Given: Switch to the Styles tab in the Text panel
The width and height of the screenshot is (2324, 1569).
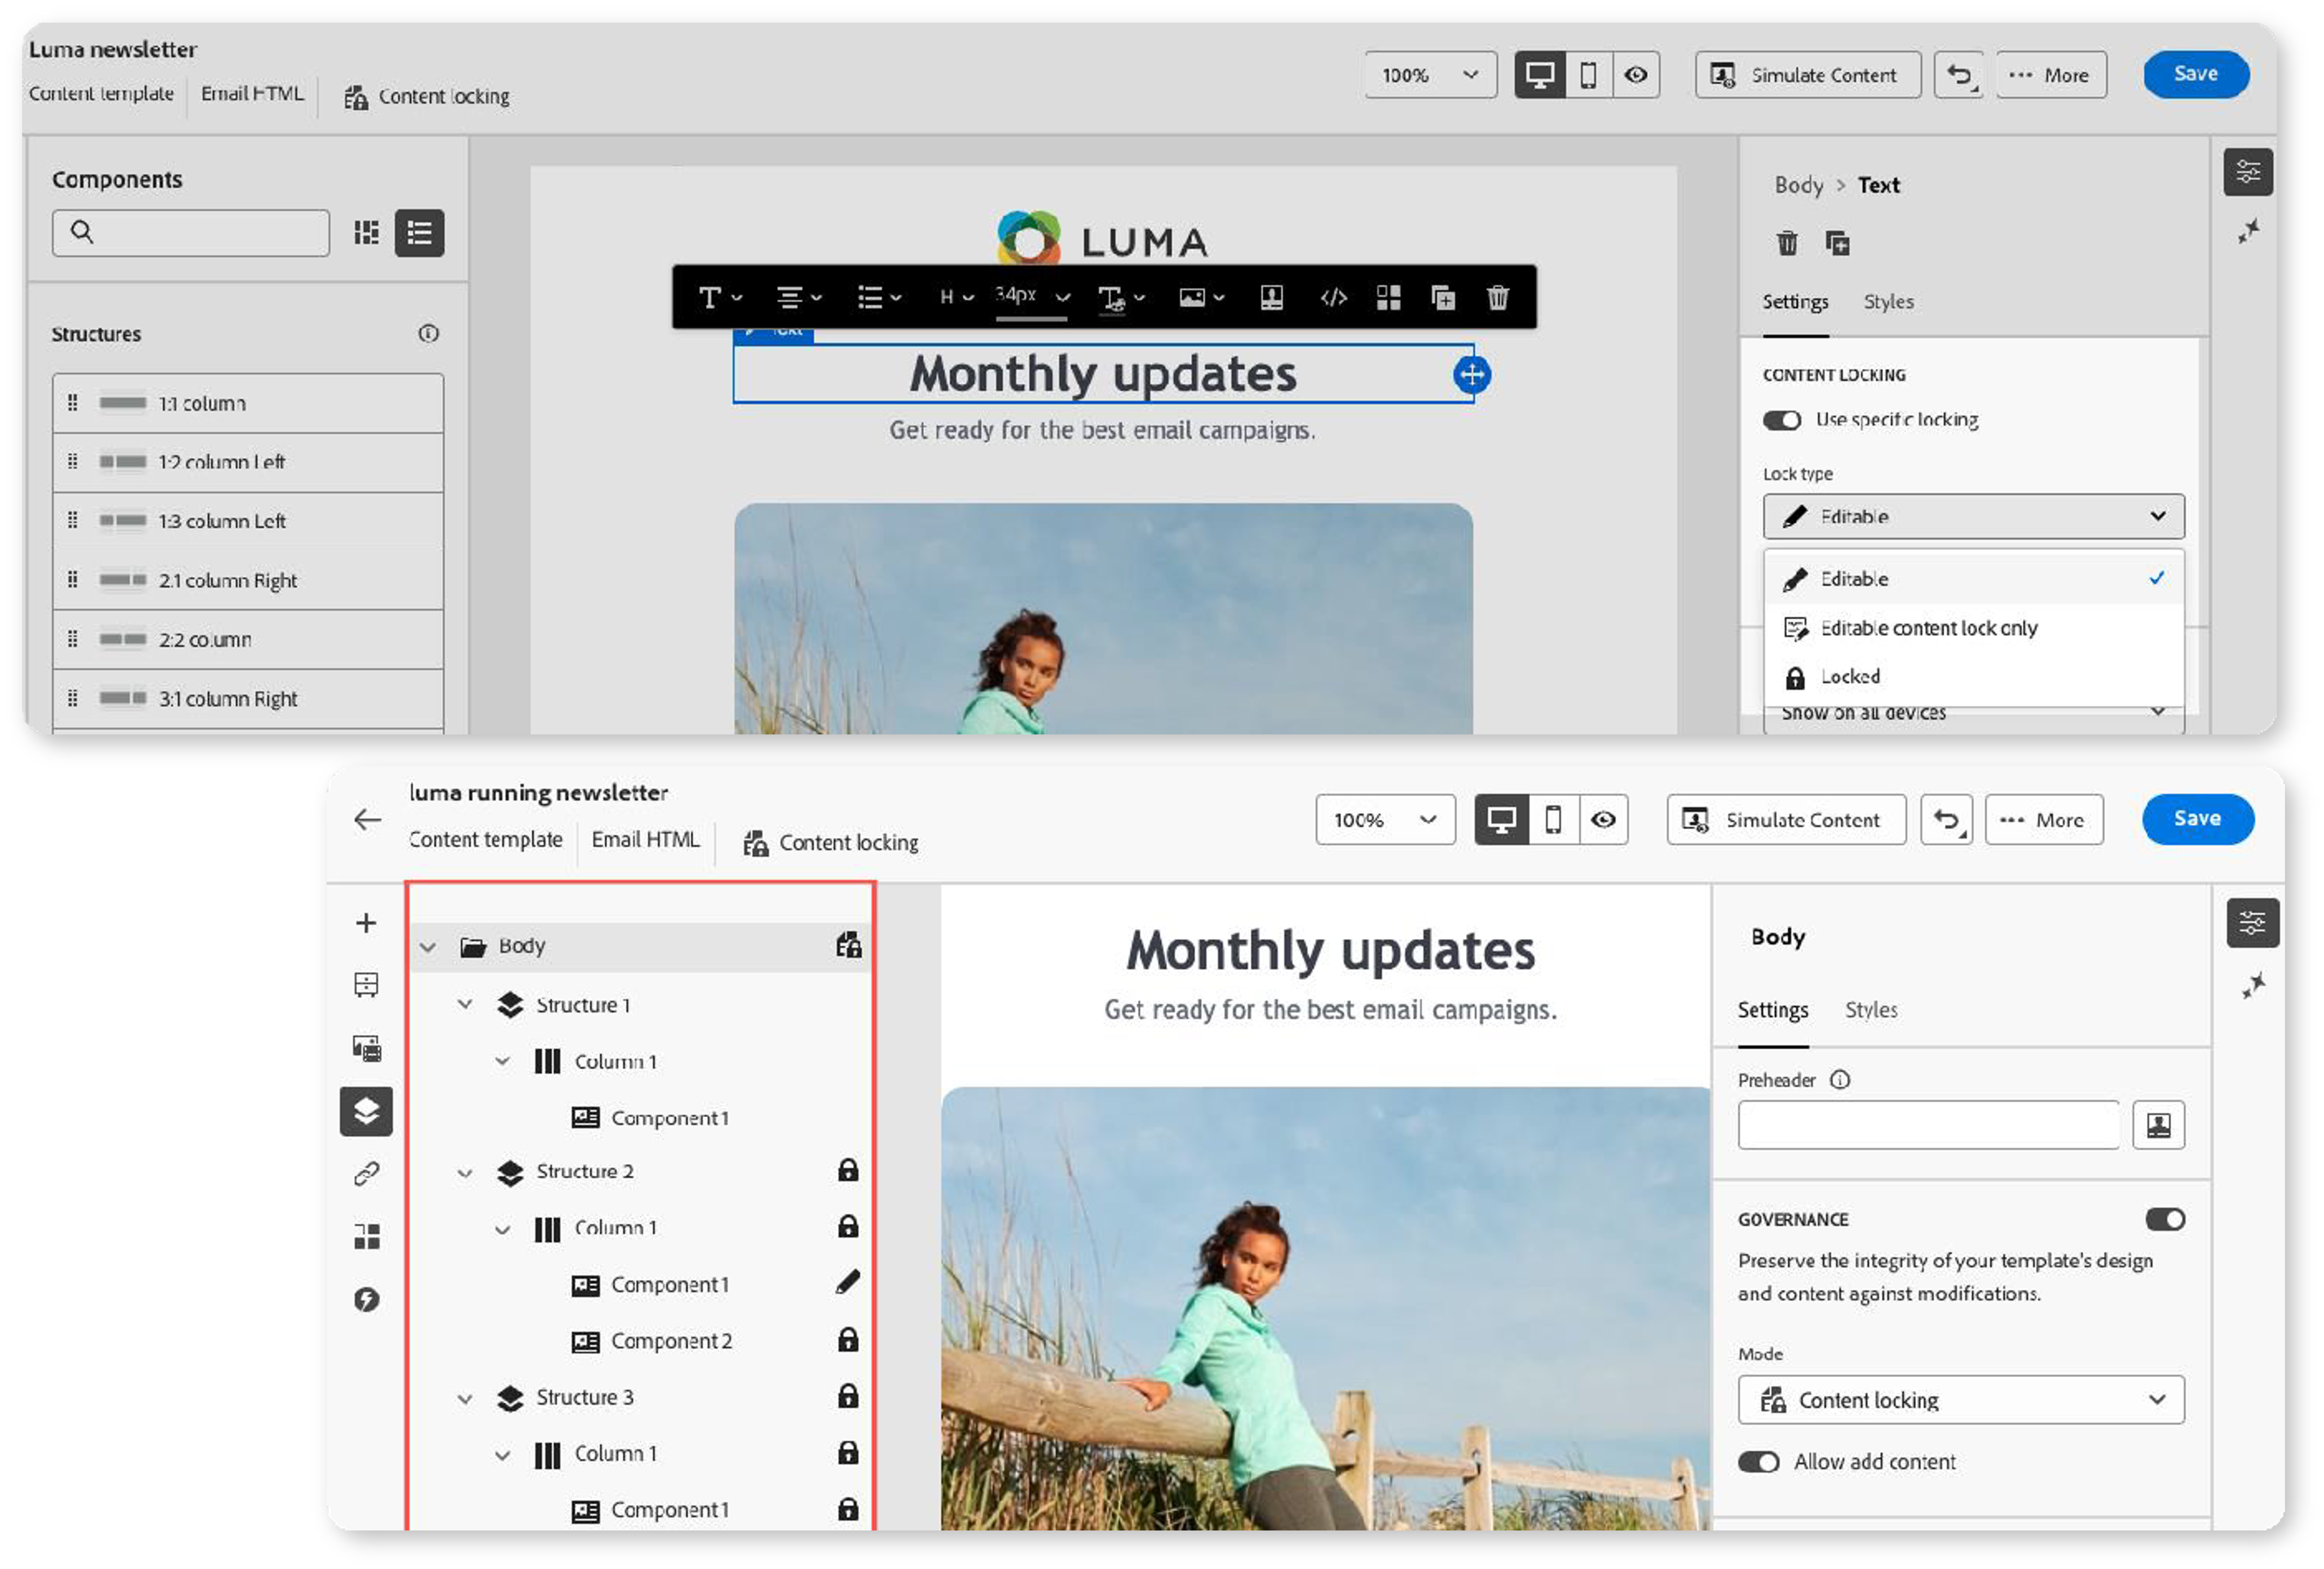Looking at the screenshot, I should coord(1888,302).
